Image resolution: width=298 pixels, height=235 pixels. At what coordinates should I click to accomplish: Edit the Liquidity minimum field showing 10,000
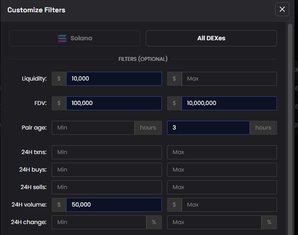(114, 79)
